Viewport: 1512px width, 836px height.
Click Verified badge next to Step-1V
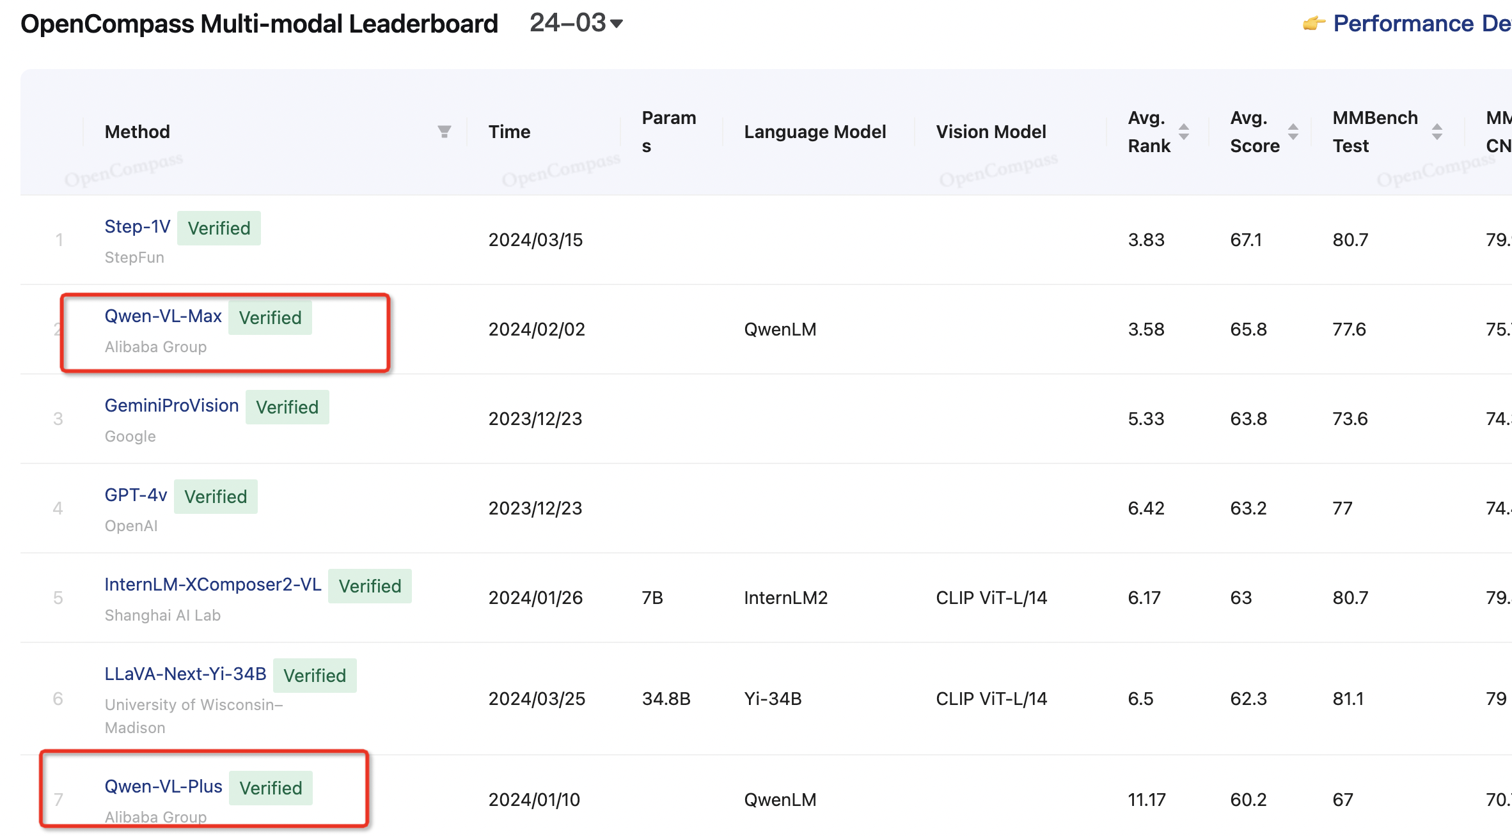(x=219, y=228)
